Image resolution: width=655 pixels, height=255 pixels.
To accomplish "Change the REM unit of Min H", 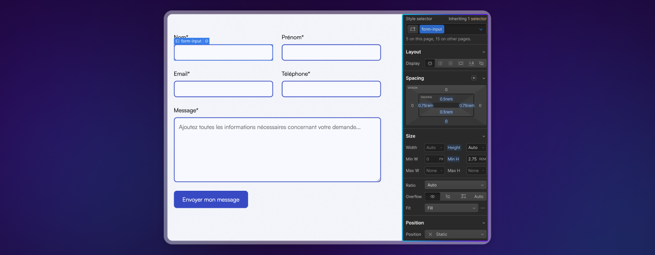I will click(482, 159).
